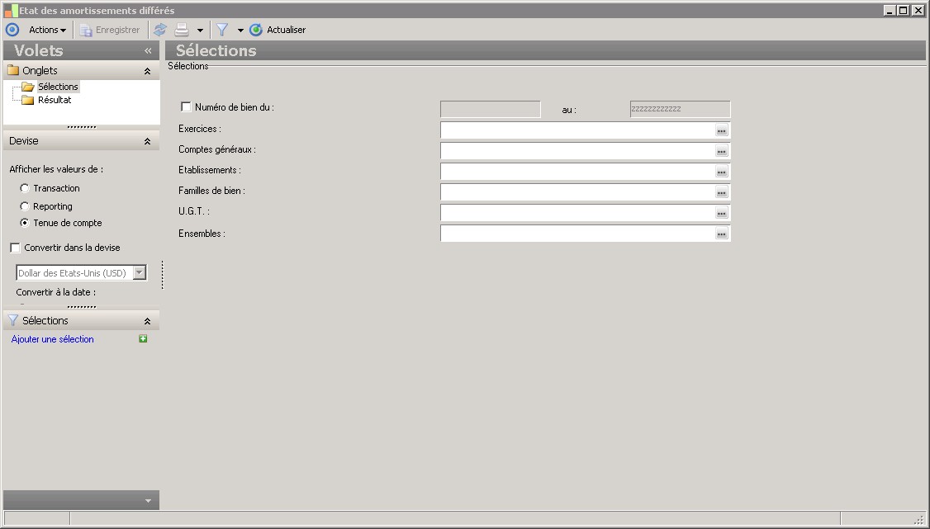The height and width of the screenshot is (529, 930).
Task: Collapse the Devise section
Action: click(147, 141)
